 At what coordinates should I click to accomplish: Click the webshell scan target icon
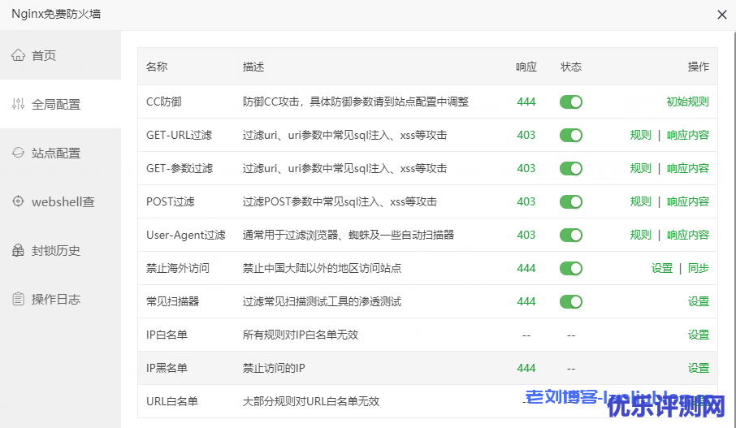click(18, 201)
